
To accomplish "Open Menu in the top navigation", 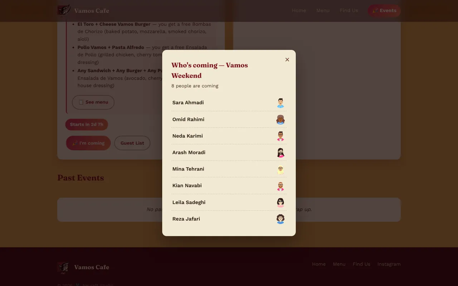I will click(x=323, y=10).
